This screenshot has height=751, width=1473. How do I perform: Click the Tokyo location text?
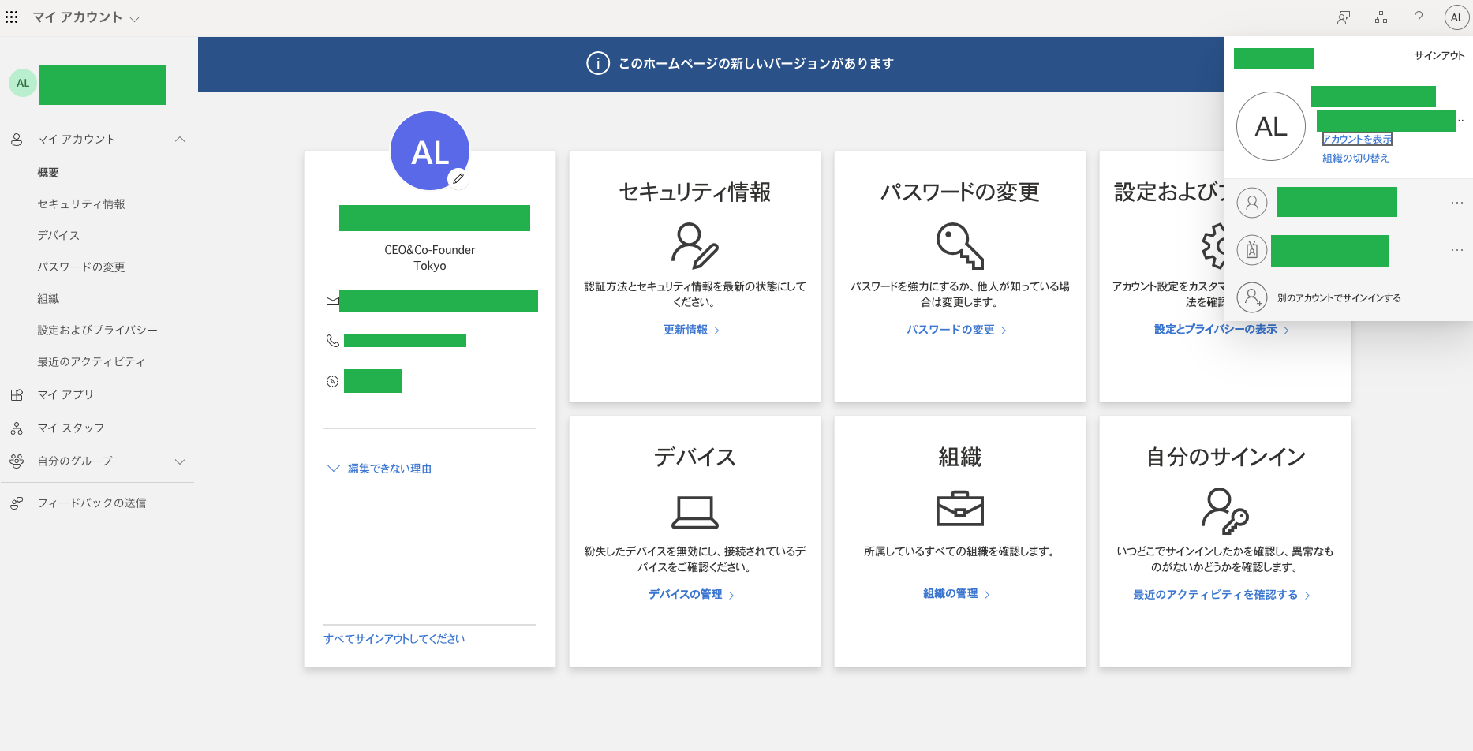[x=430, y=266]
